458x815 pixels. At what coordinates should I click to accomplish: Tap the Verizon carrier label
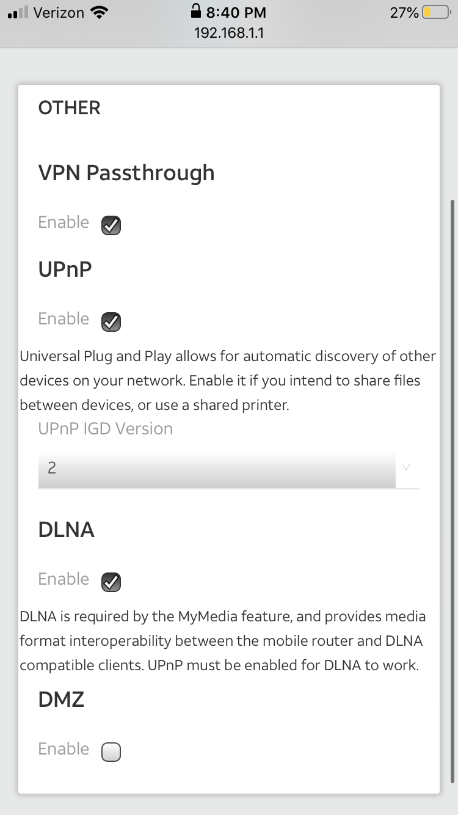pos(59,12)
